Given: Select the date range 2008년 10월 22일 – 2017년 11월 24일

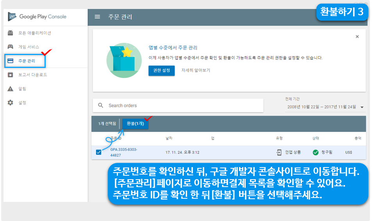Looking at the screenshot, I should click(321, 107).
